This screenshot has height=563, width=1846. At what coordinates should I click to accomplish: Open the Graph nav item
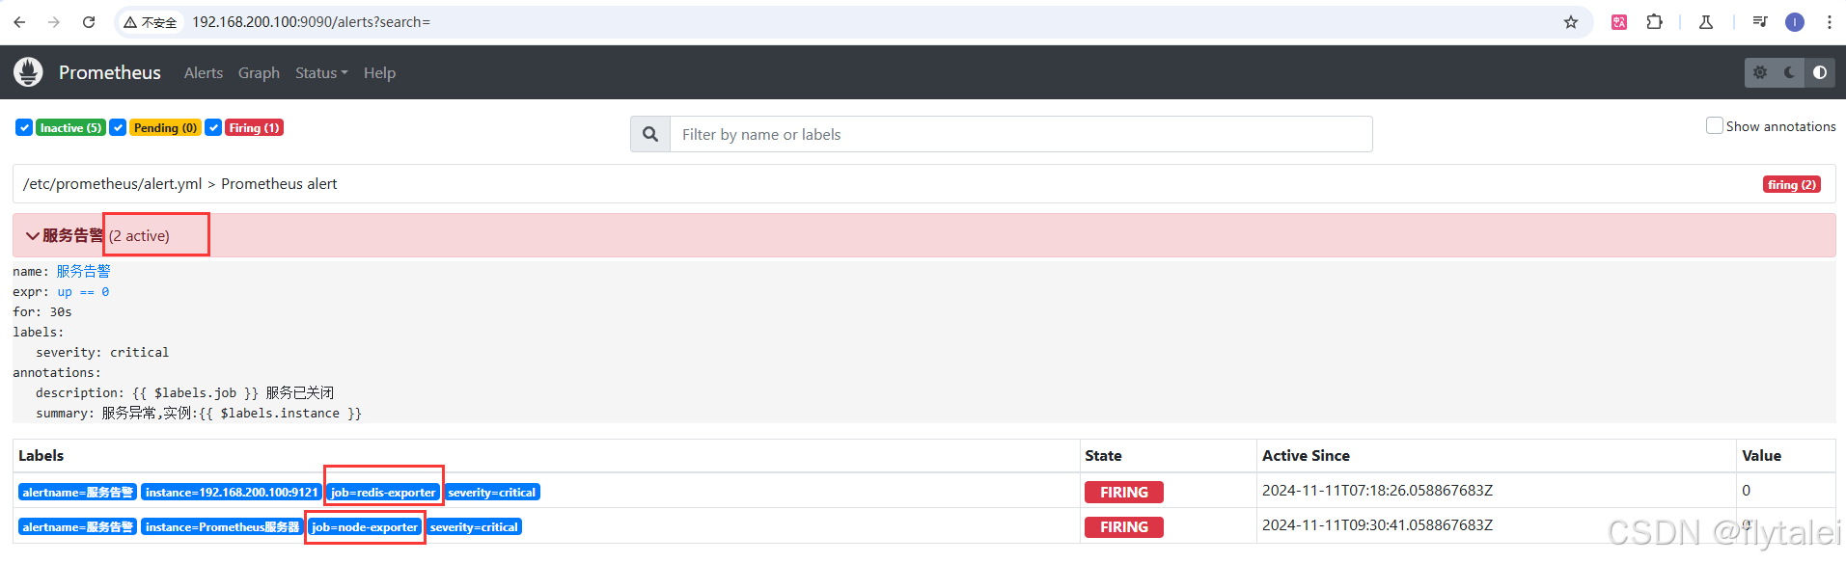[259, 73]
